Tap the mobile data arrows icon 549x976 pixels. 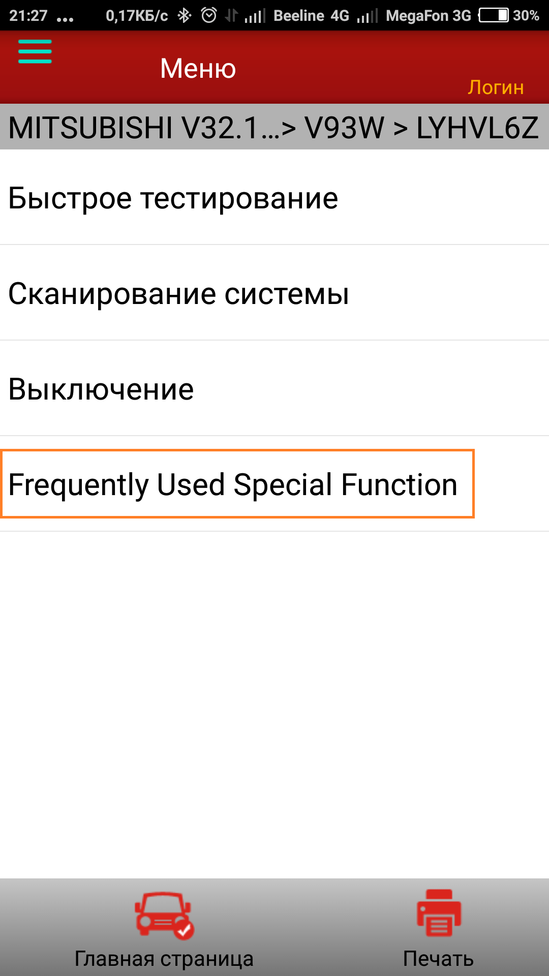pos(231,16)
